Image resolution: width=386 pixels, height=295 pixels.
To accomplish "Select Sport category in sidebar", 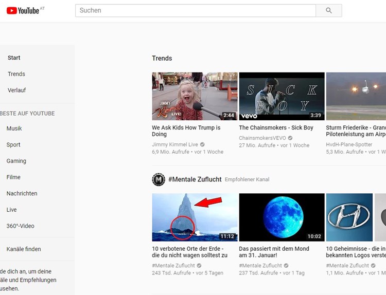I will 13,145.
